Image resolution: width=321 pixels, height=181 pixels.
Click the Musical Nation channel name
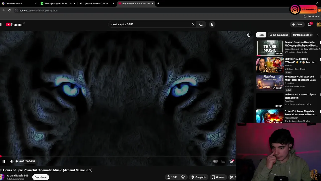click(x=291, y=118)
